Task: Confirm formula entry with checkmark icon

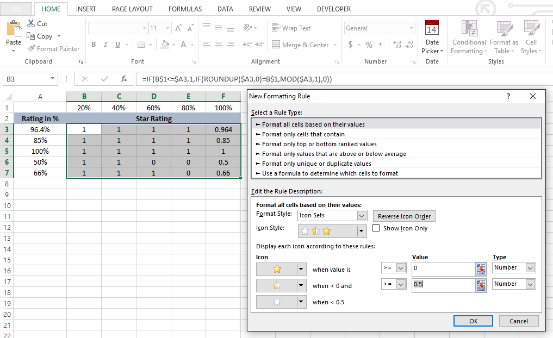Action: [x=104, y=79]
